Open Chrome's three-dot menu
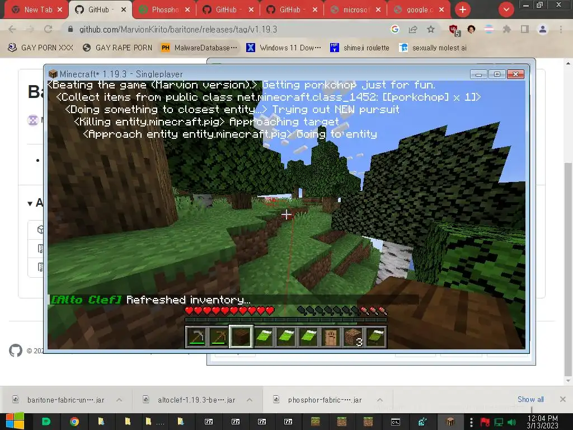 (561, 29)
